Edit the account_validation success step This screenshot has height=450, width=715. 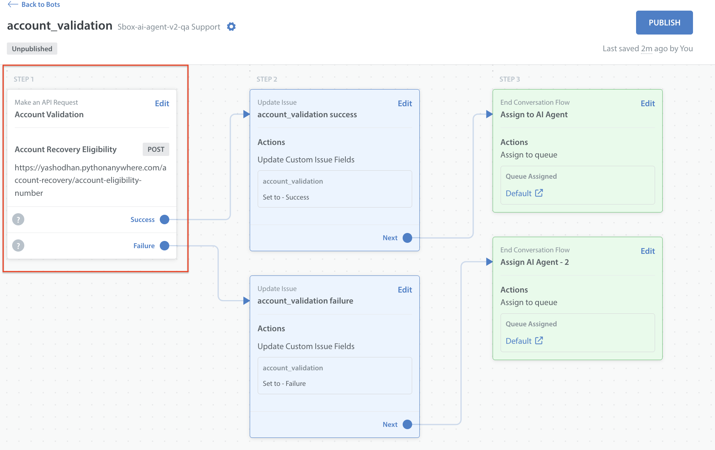click(x=405, y=104)
